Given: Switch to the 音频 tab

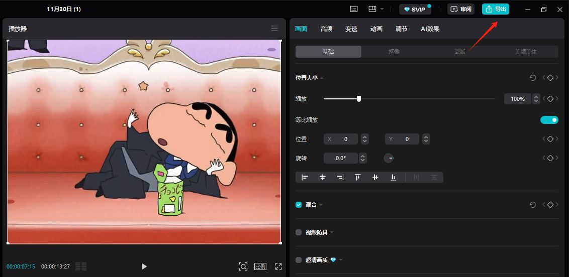Looking at the screenshot, I should [326, 29].
